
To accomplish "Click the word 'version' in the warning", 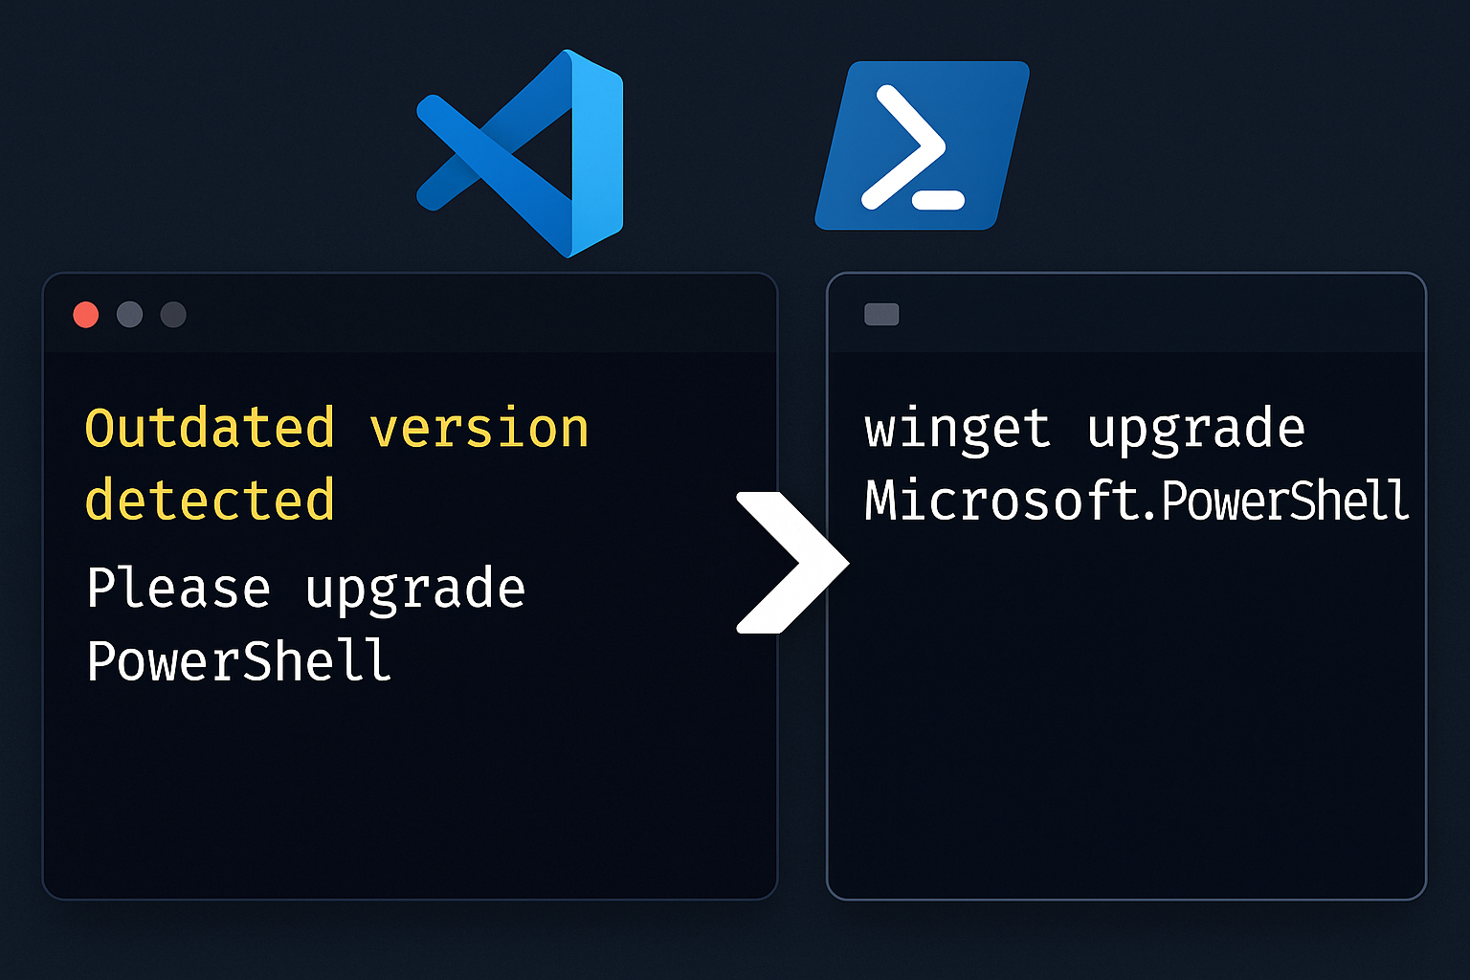I will (x=479, y=429).
